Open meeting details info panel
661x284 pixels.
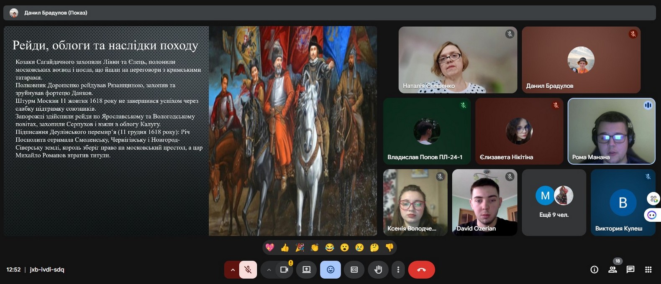(594, 270)
